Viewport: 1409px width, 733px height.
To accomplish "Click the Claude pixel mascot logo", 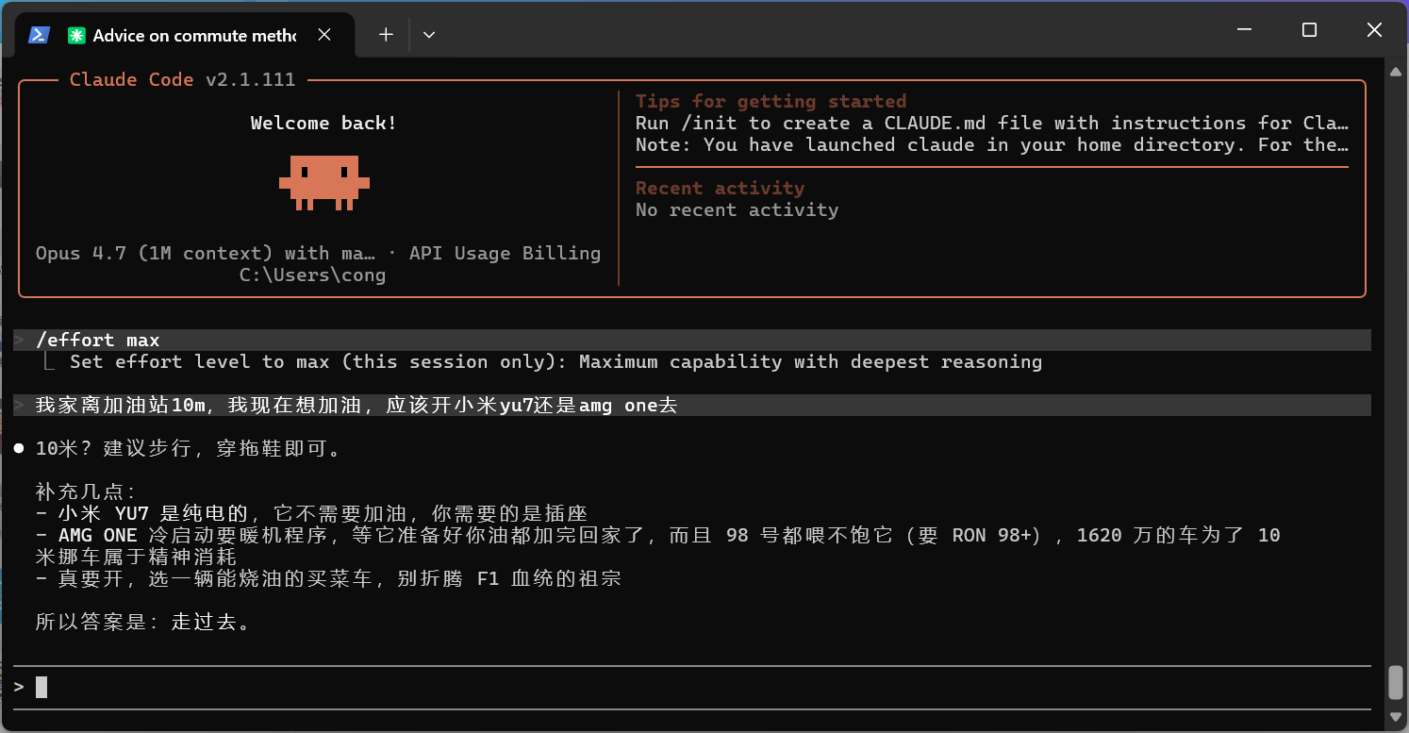I will (x=324, y=182).
